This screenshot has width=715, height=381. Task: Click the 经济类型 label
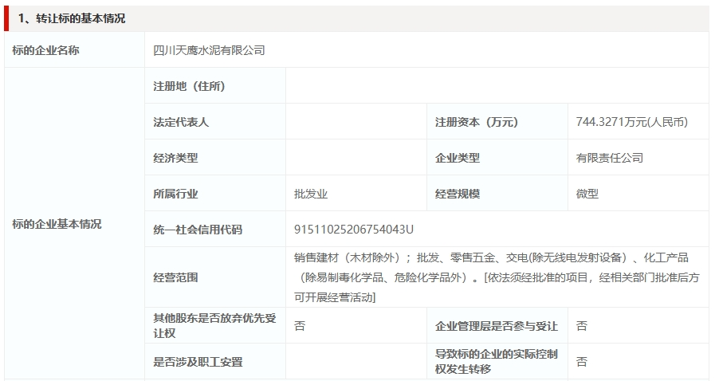tap(175, 158)
